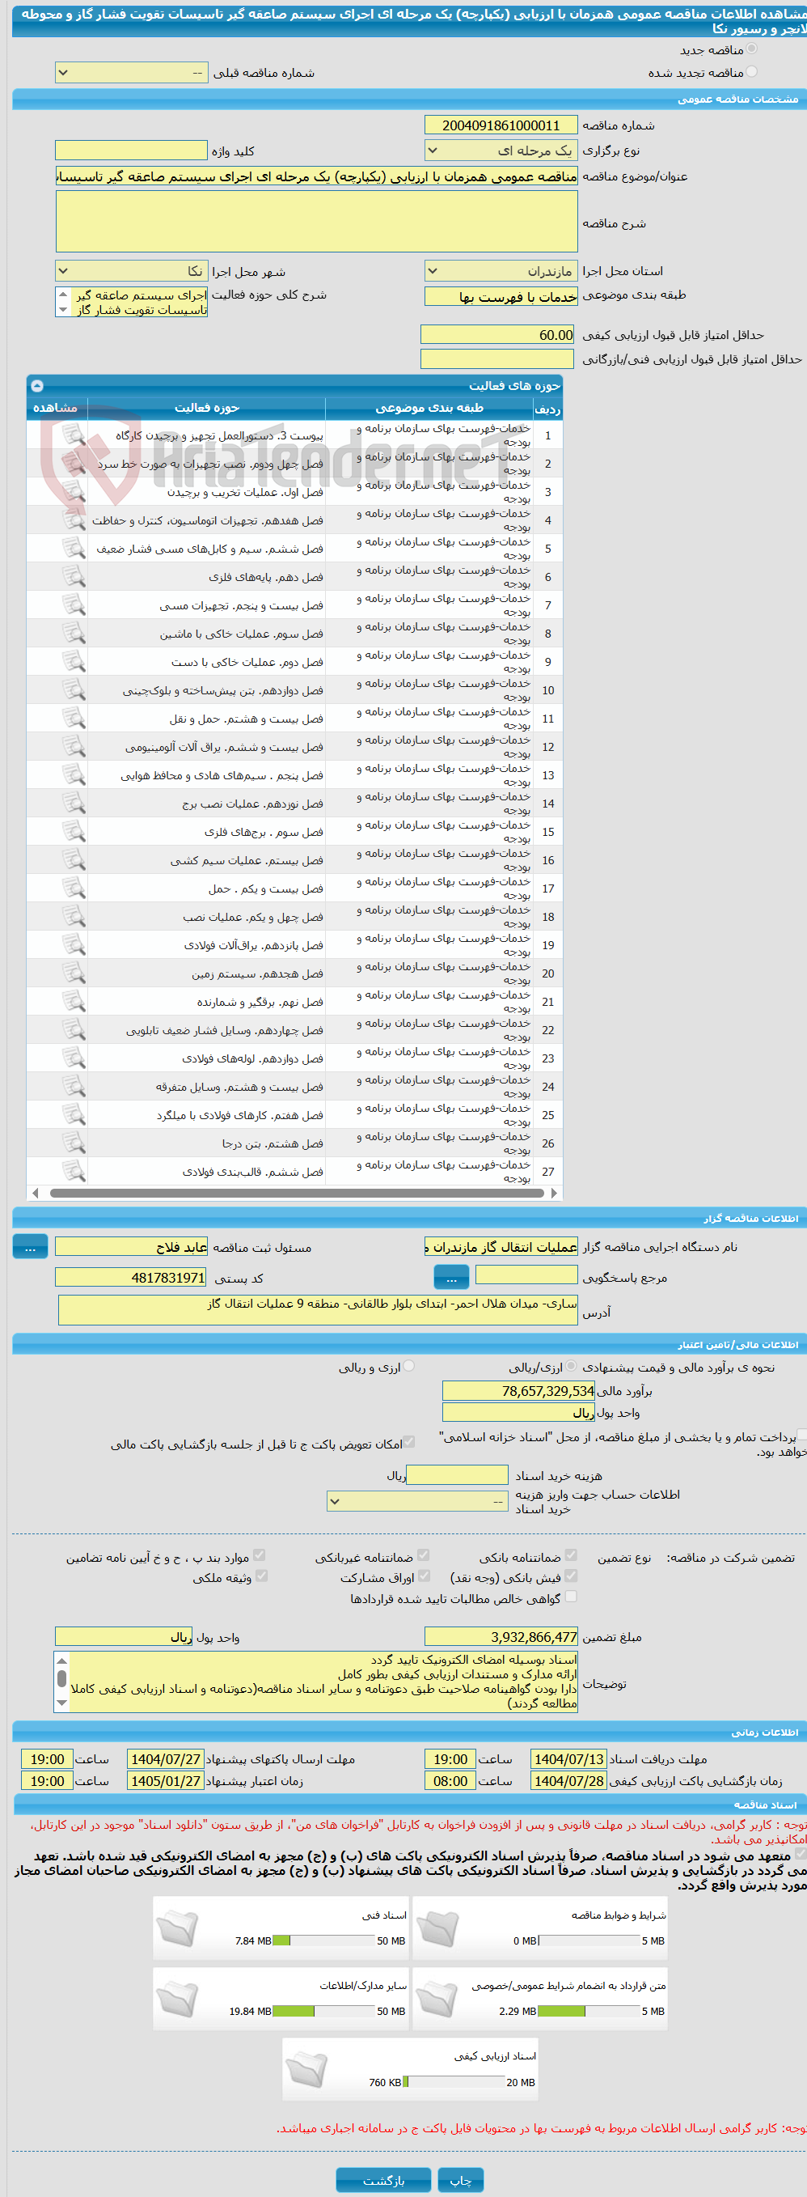
Task: Click right arrow of activity table scrollbar
Action: [555, 1193]
